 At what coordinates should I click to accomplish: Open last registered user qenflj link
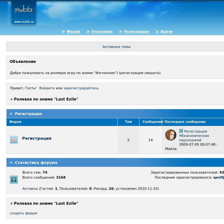[x=219, y=177]
